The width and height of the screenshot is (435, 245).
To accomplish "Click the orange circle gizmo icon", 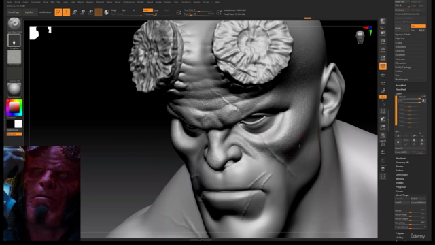I will (x=99, y=12).
